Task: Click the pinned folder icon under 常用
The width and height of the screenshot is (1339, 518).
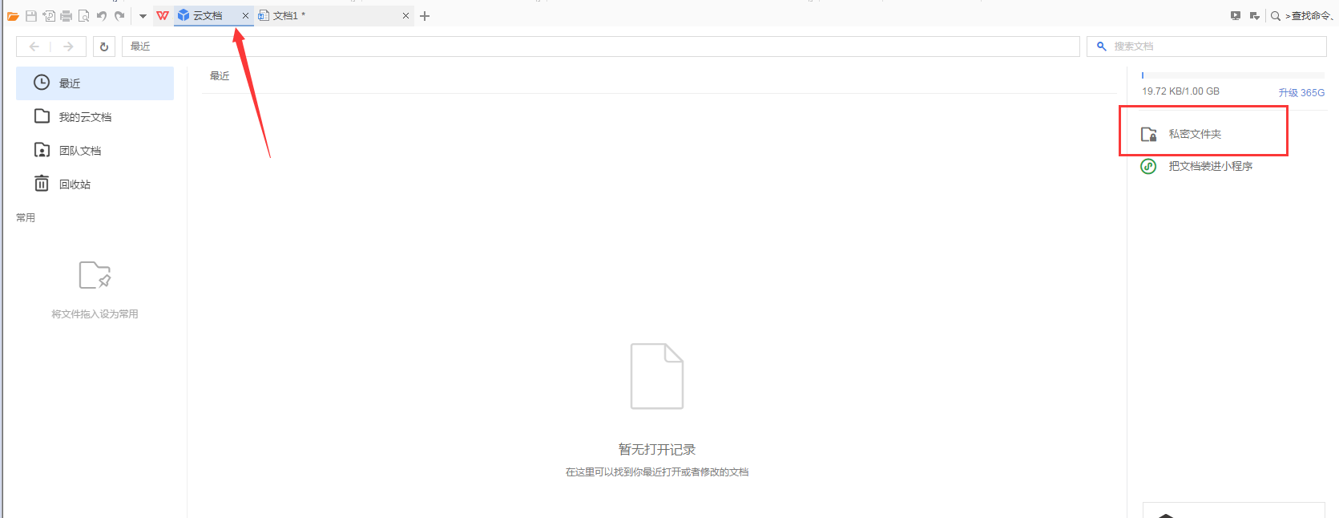Action: [95, 275]
